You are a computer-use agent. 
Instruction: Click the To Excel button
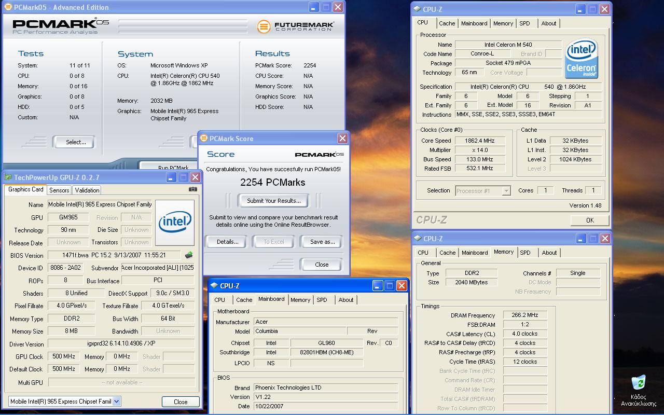pyautogui.click(x=273, y=242)
